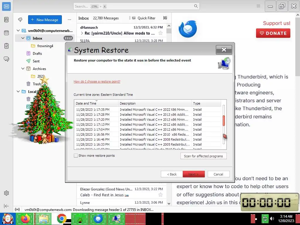Star the Eliezer Gonzalez message

point(161,195)
